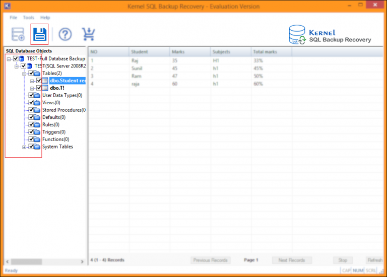Click the Total marks column header
The image size is (387, 277).
tap(272, 52)
